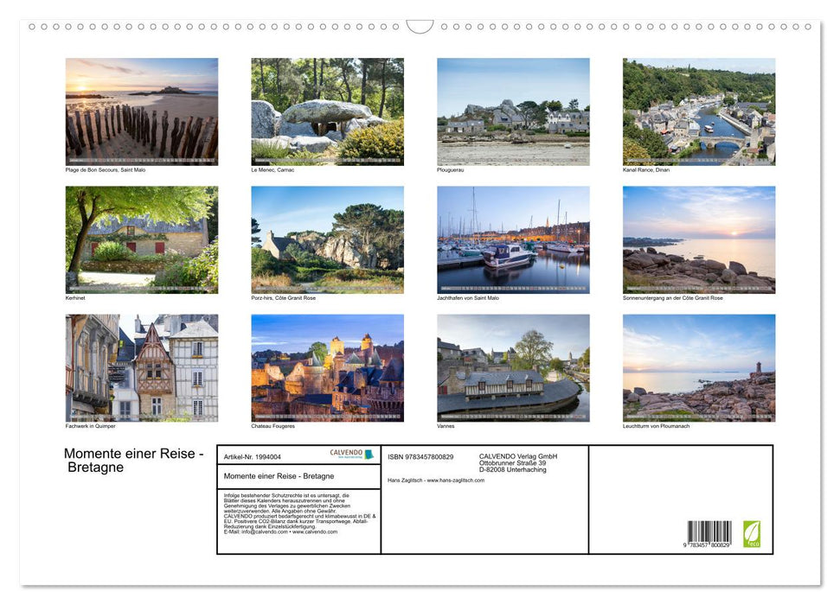The height and width of the screenshot is (605, 840).
Task: Click the blue bookmark icon beside CALVENDO logo
Action: click(x=368, y=455)
